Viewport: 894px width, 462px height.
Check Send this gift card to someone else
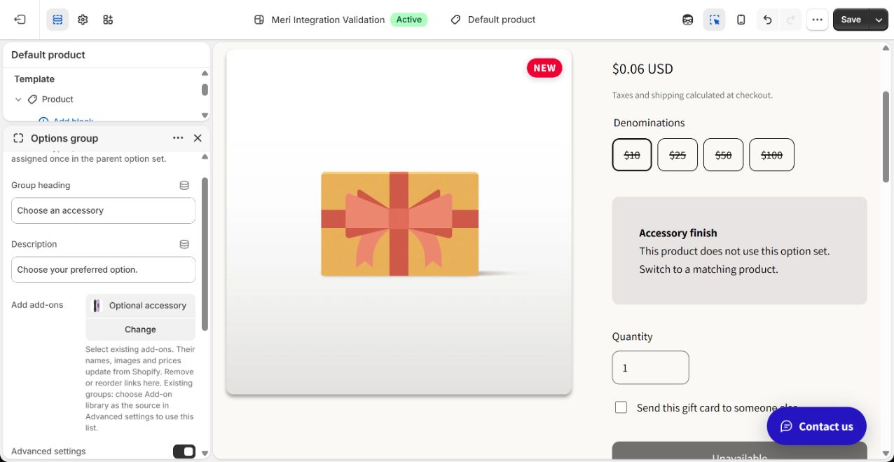tap(621, 407)
